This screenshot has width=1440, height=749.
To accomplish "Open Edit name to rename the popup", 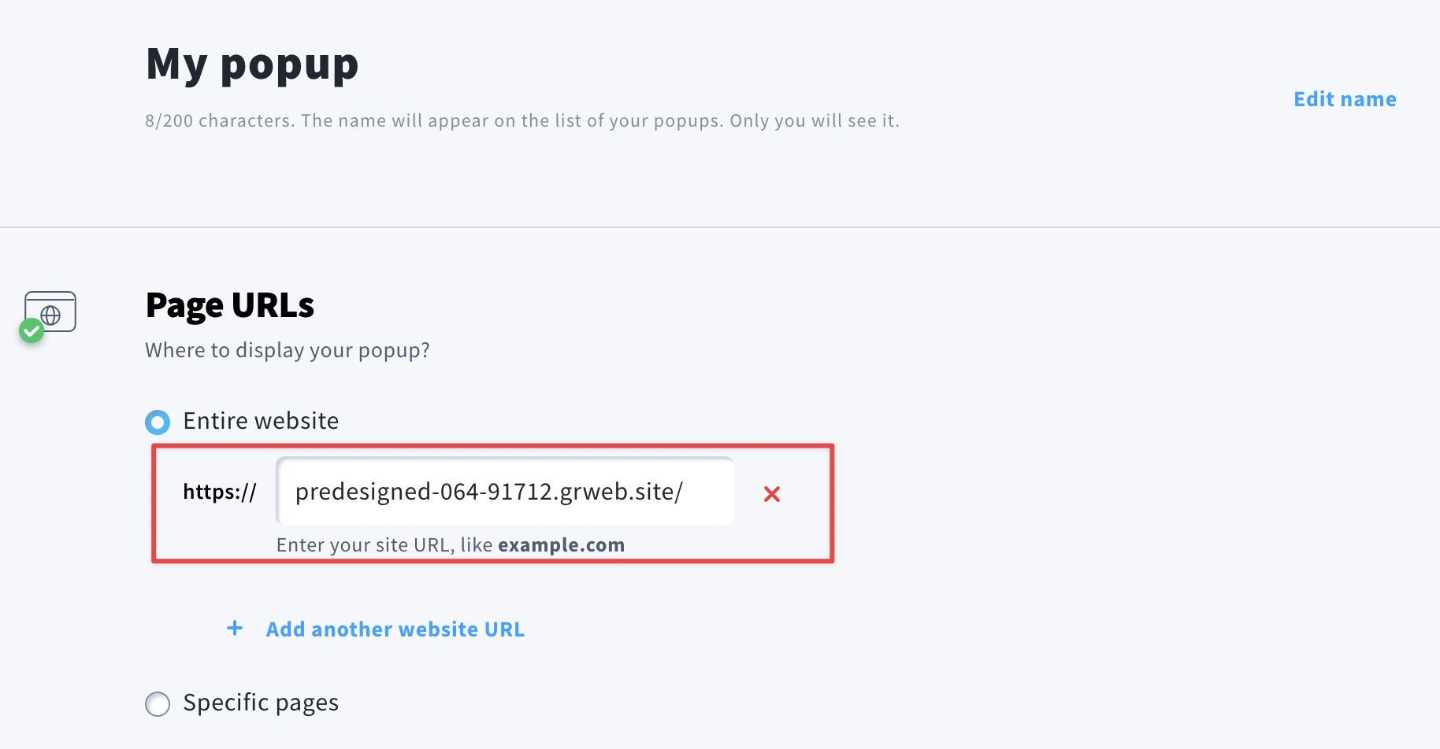I will tap(1345, 99).
